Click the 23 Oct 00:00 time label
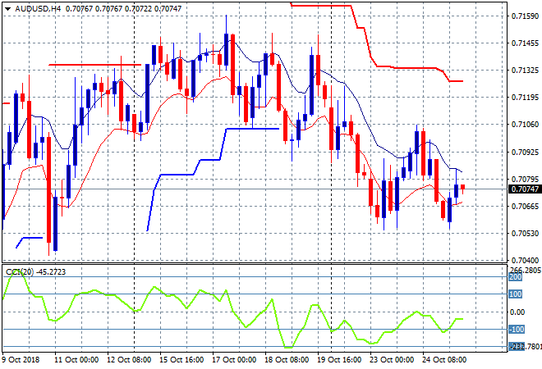This screenshot has height=369, width=542. [392, 360]
